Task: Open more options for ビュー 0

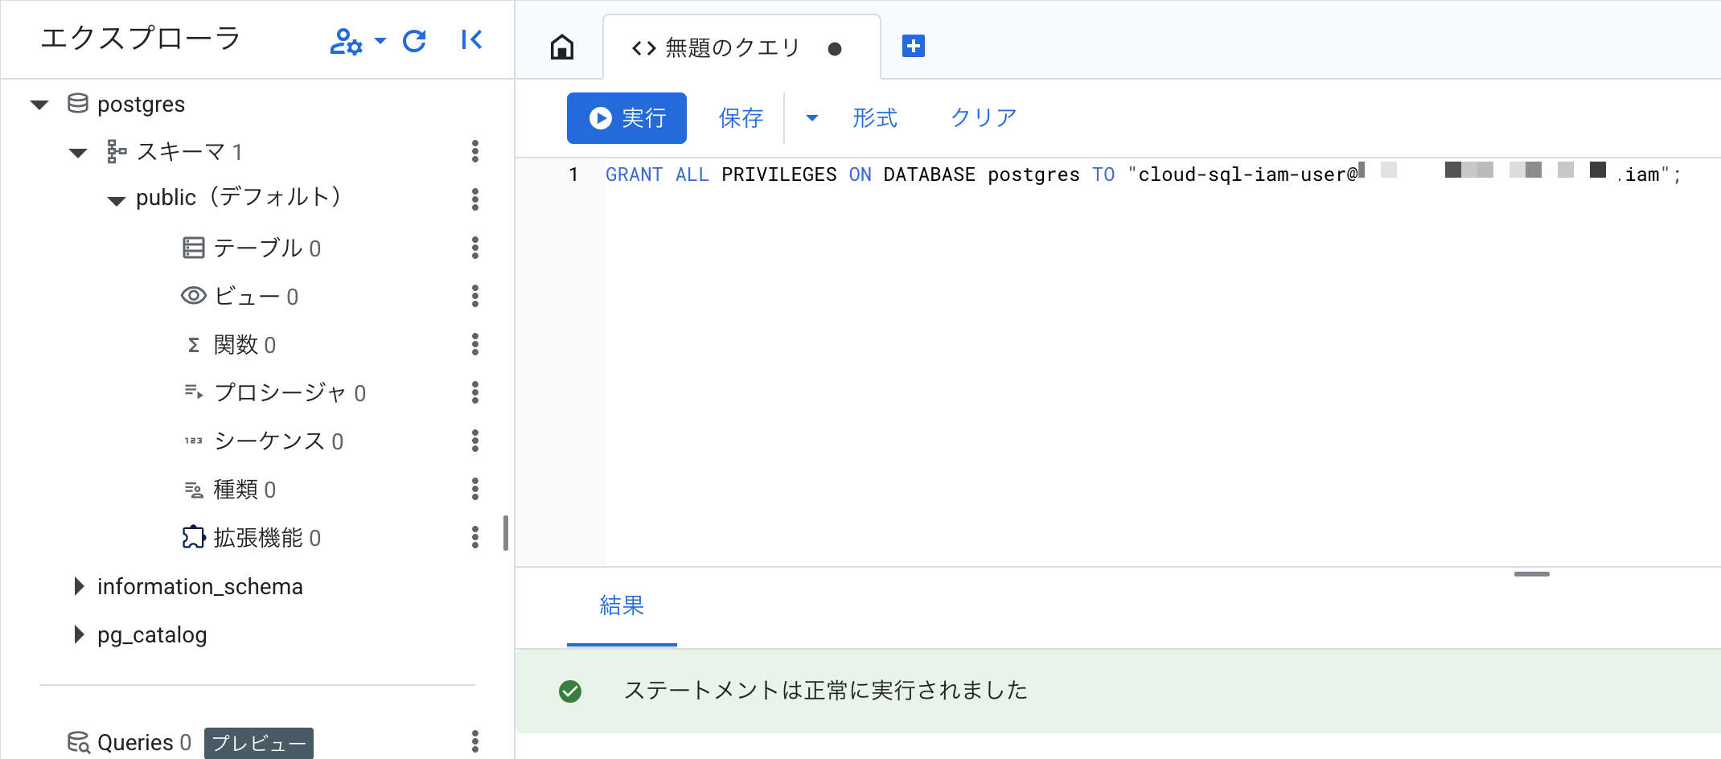Action: click(x=475, y=296)
